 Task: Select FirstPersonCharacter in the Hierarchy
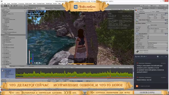[10, 20]
